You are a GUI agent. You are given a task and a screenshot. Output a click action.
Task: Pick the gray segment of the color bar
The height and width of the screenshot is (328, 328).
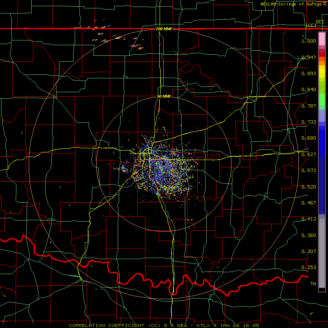point(322,253)
